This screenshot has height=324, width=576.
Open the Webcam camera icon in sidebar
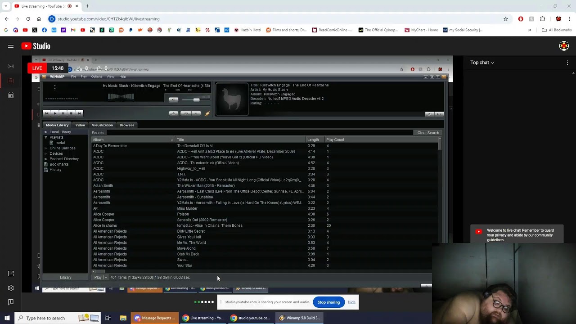coord(11,81)
